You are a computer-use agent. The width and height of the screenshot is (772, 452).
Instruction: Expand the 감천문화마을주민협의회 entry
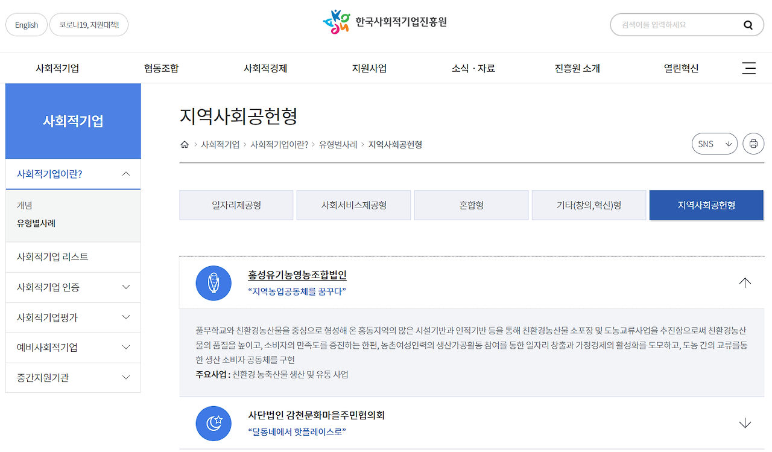745,424
